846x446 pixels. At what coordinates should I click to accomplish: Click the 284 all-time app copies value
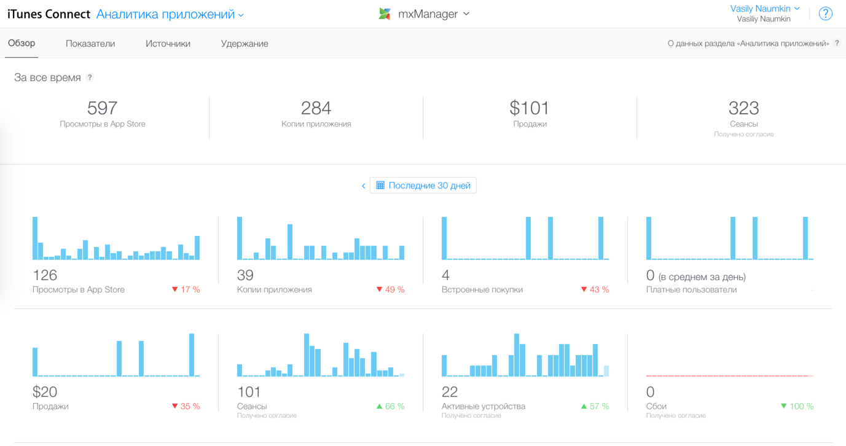(x=316, y=108)
